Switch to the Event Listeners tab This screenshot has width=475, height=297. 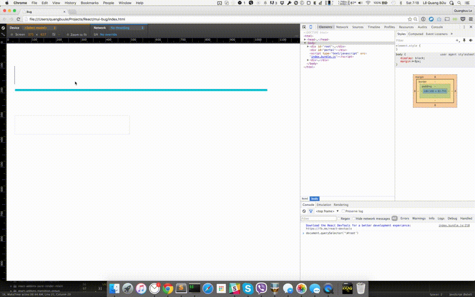(x=437, y=34)
